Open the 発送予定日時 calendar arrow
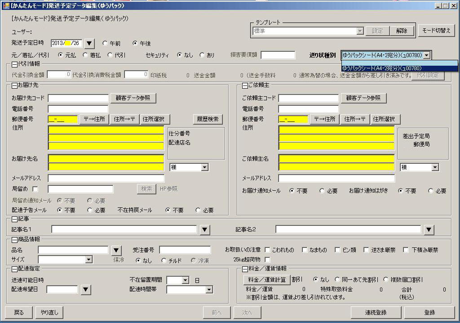This screenshot has height=323, width=460. coord(89,44)
